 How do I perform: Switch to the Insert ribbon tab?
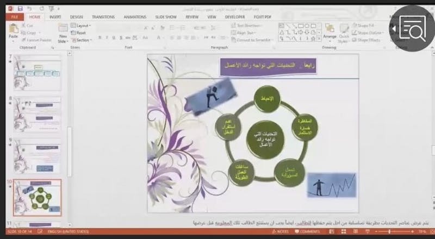pyautogui.click(x=55, y=17)
